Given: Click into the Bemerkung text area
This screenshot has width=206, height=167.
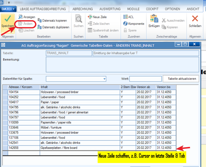Looking at the screenshot, I should click(122, 64).
